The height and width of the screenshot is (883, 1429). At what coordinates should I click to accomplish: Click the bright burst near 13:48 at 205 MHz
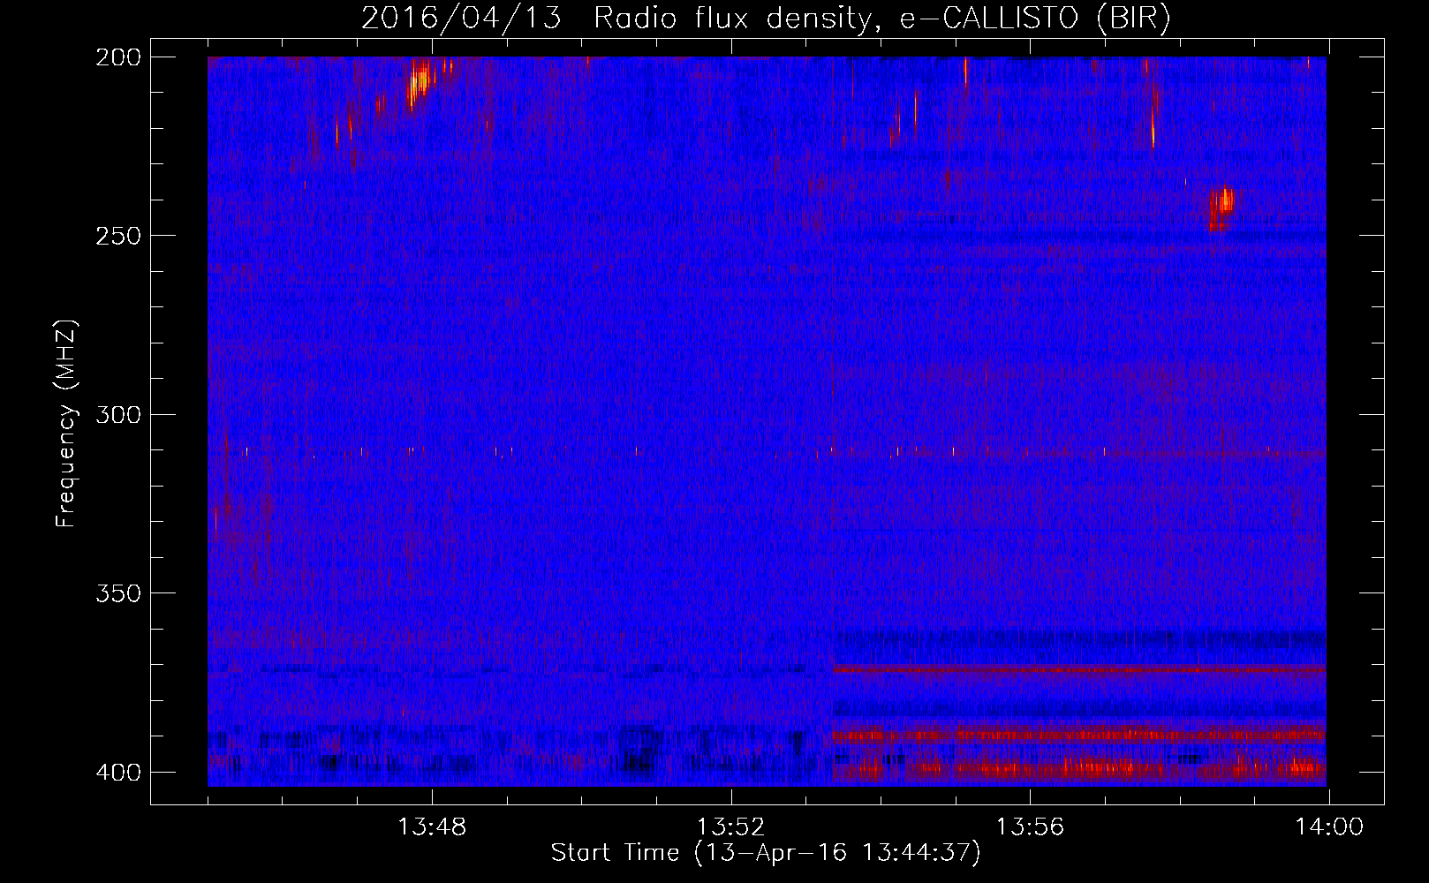click(x=419, y=83)
